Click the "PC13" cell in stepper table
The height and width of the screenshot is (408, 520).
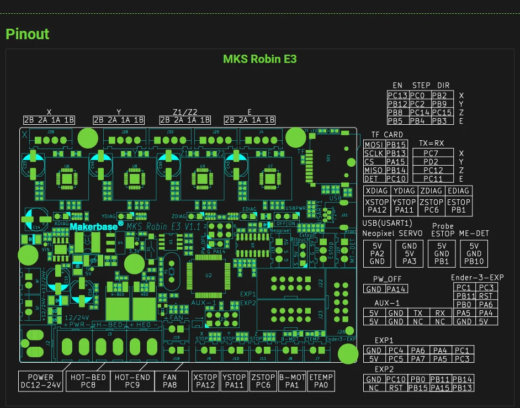(x=398, y=96)
